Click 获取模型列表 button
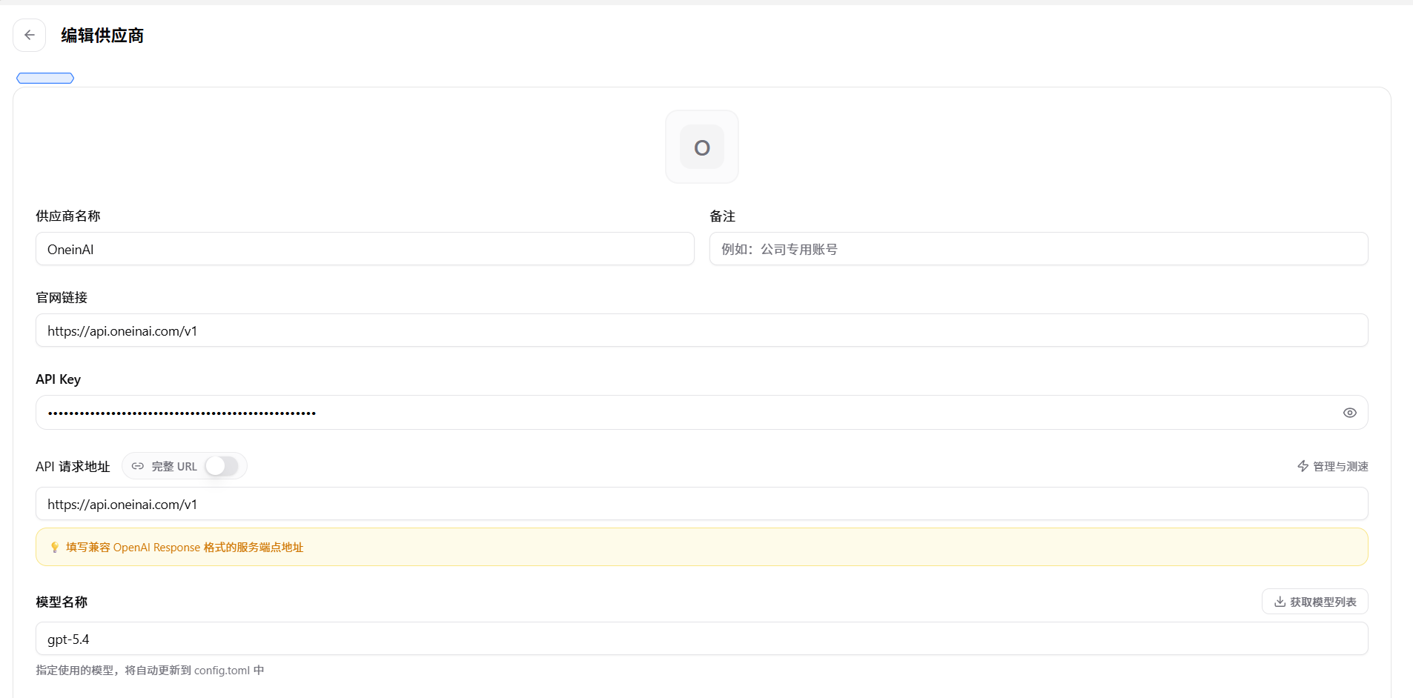Image resolution: width=1413 pixels, height=698 pixels. tap(1314, 602)
